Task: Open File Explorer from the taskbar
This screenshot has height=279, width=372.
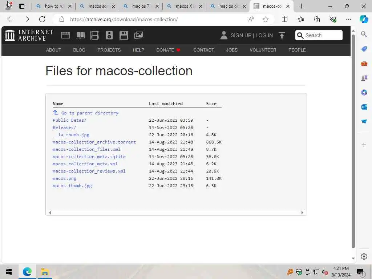Action: coord(44,272)
